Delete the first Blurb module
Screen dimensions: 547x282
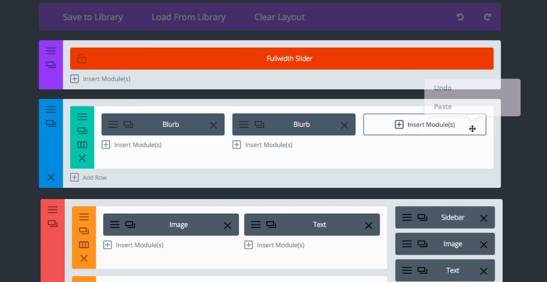click(213, 125)
